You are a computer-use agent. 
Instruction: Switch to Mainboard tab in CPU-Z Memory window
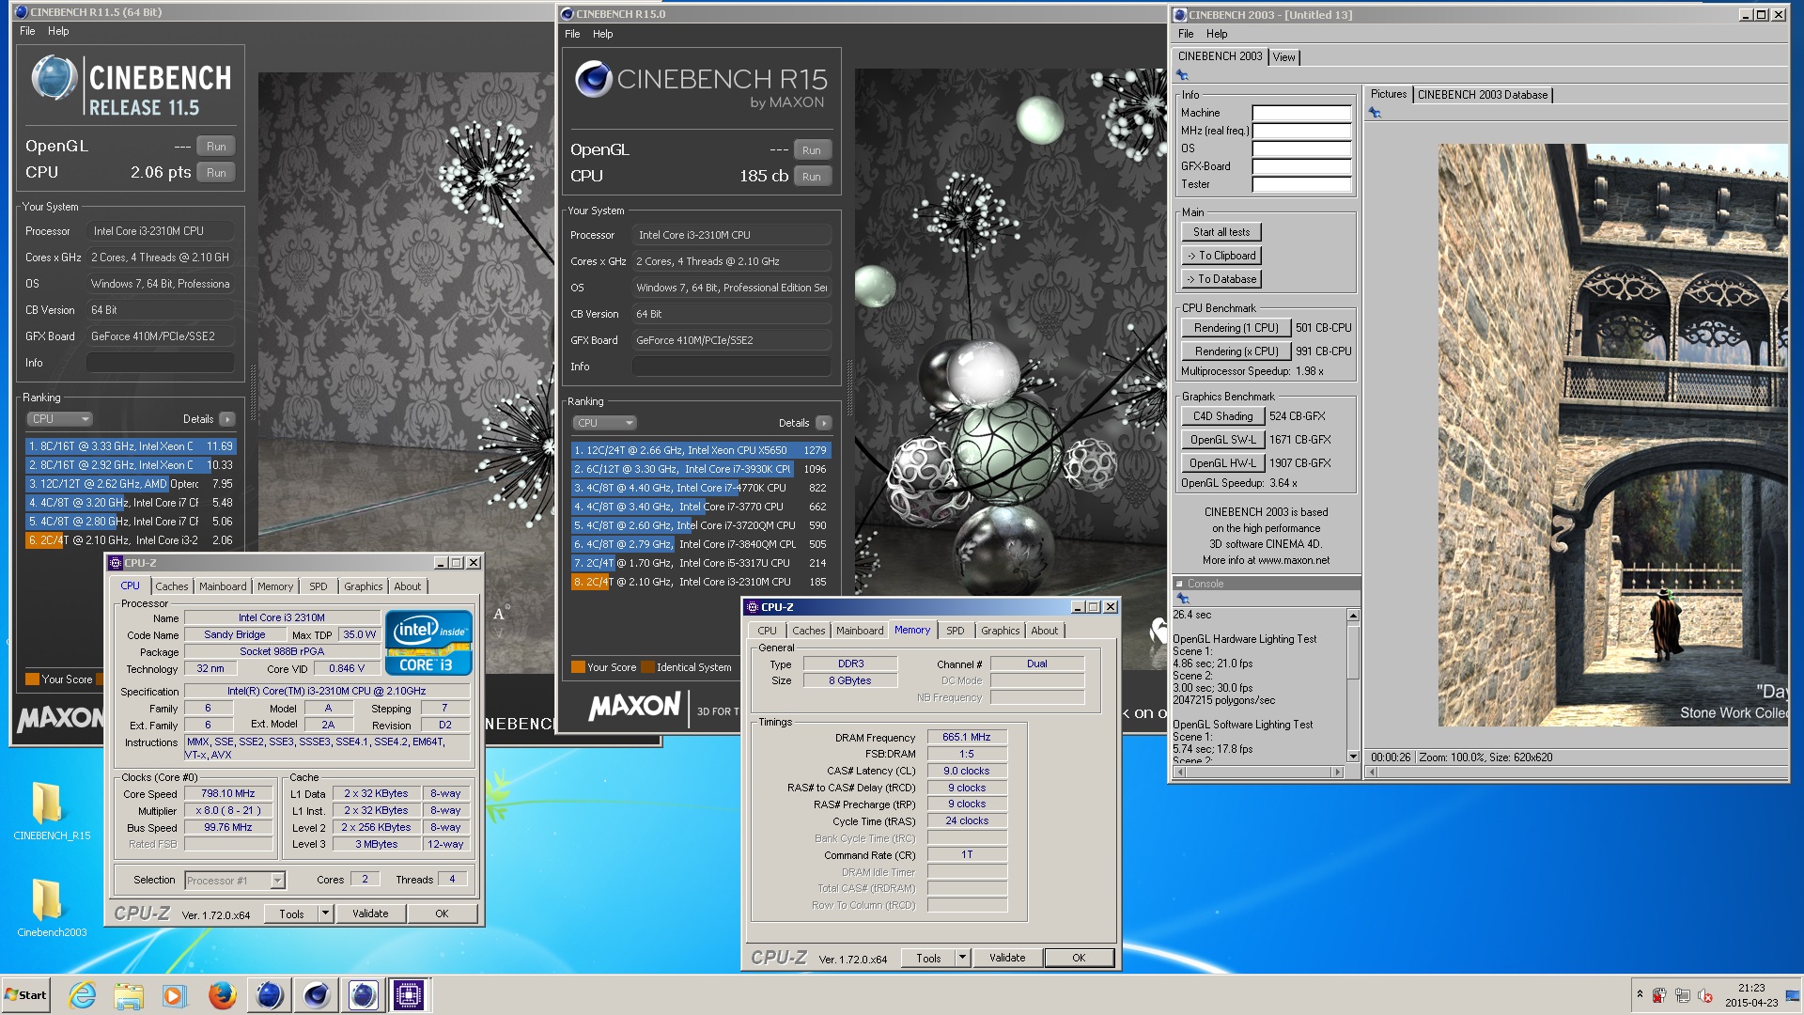[860, 631]
